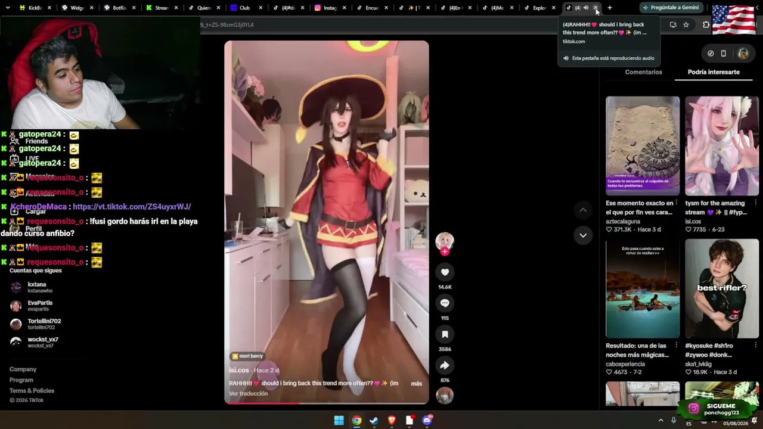Image resolution: width=763 pixels, height=429 pixels.
Task: Share the video using the arrow icon
Action: [445, 365]
